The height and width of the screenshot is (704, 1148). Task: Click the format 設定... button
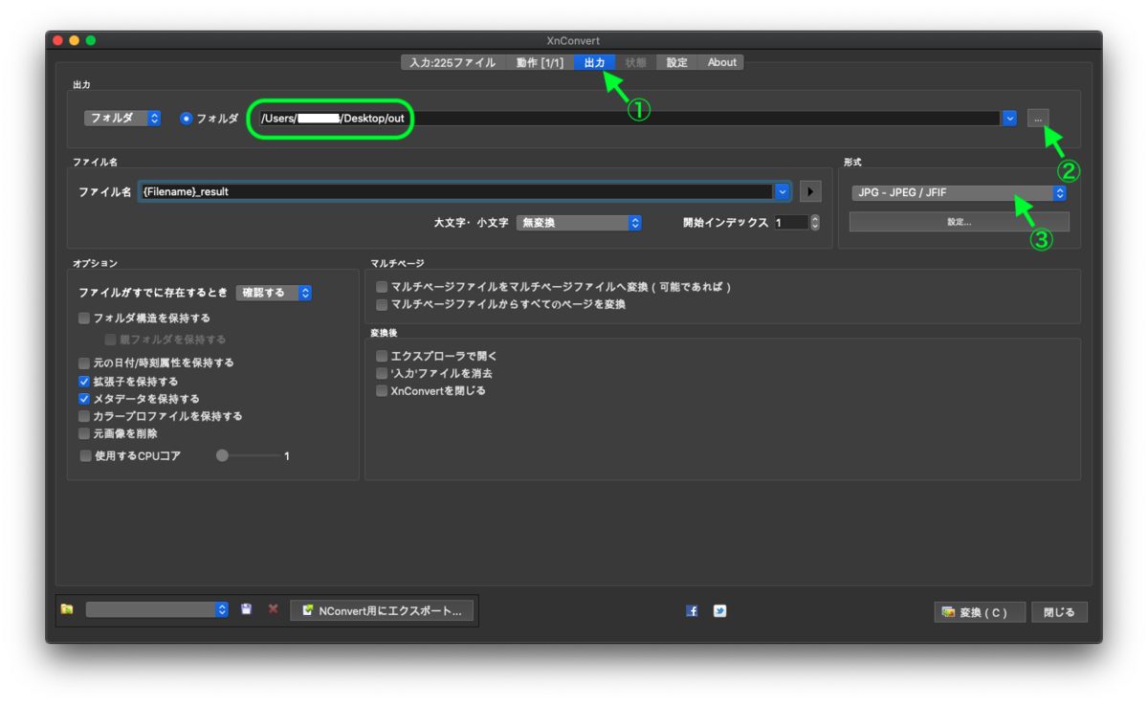pos(959,221)
